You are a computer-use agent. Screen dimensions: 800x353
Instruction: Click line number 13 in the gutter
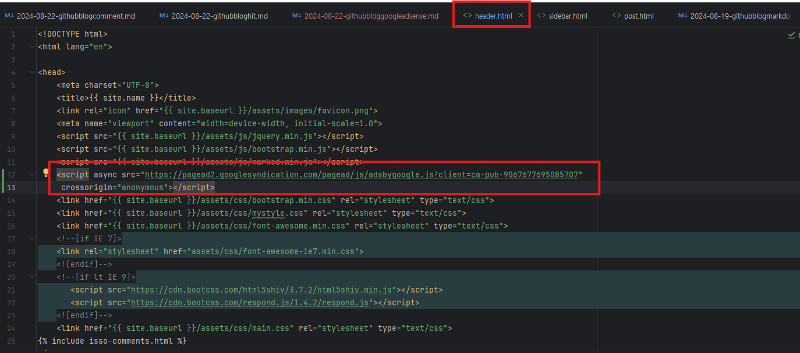12,187
